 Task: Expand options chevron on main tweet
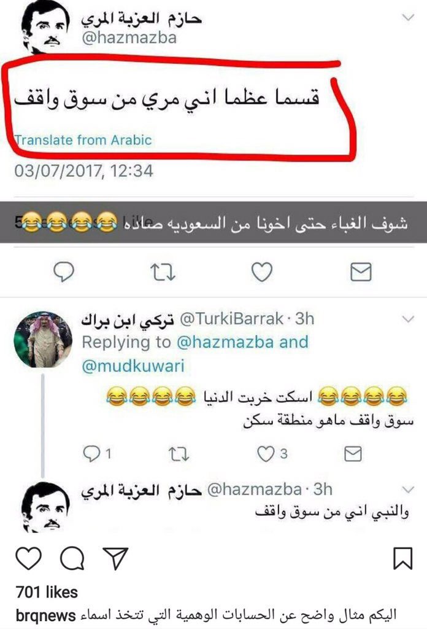click(x=408, y=17)
